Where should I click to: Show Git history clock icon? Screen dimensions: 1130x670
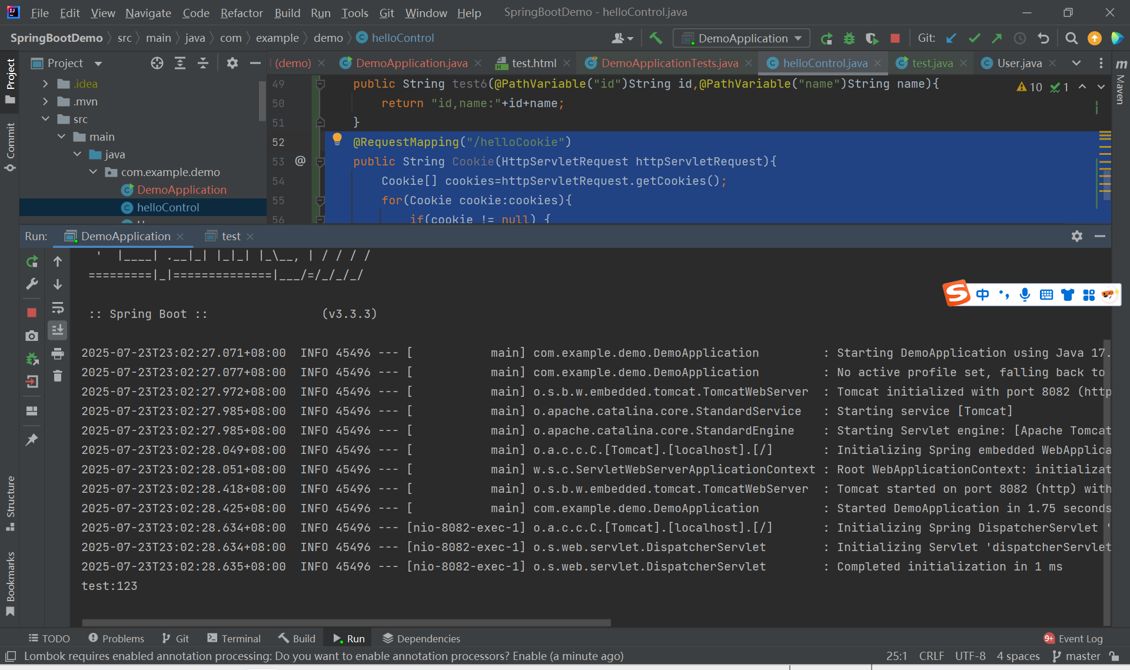click(x=1020, y=38)
